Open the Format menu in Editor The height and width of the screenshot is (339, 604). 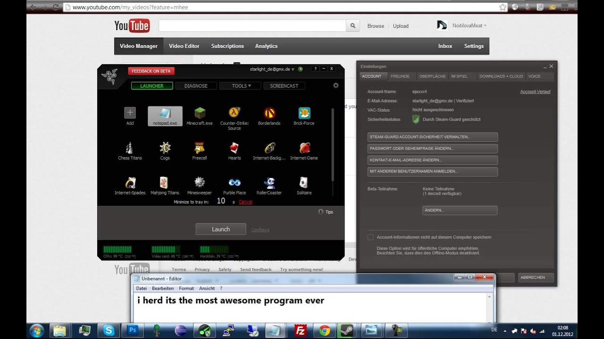pos(186,288)
